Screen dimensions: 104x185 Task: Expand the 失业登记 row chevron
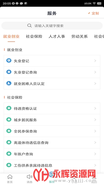point(95,61)
